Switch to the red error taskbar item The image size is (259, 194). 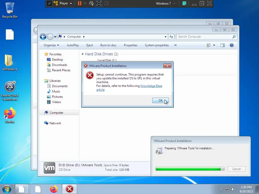pyautogui.click(x=70, y=189)
